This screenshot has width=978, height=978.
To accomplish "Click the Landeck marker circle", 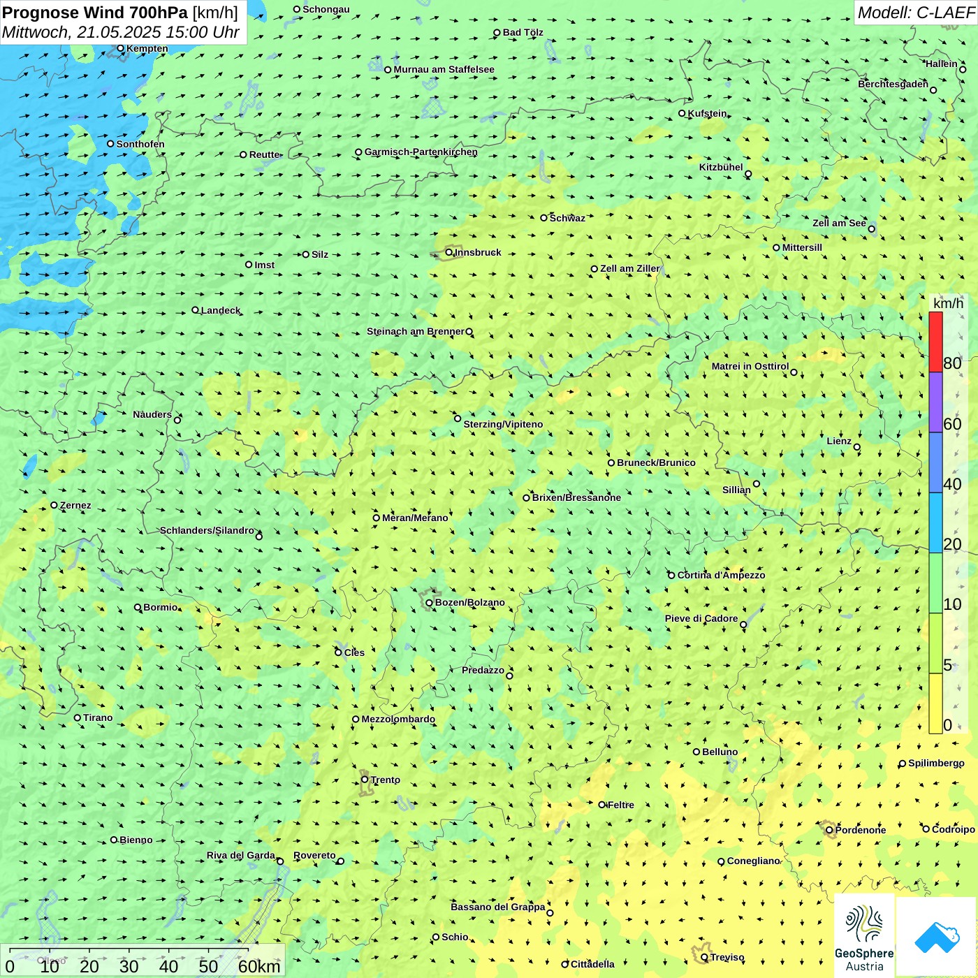I will click(196, 310).
